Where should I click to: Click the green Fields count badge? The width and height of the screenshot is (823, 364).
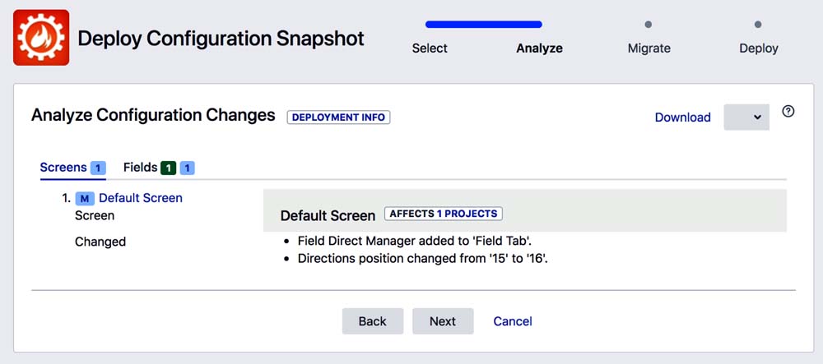(x=168, y=168)
